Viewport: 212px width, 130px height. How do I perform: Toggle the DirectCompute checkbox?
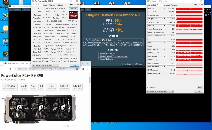click(59, 58)
